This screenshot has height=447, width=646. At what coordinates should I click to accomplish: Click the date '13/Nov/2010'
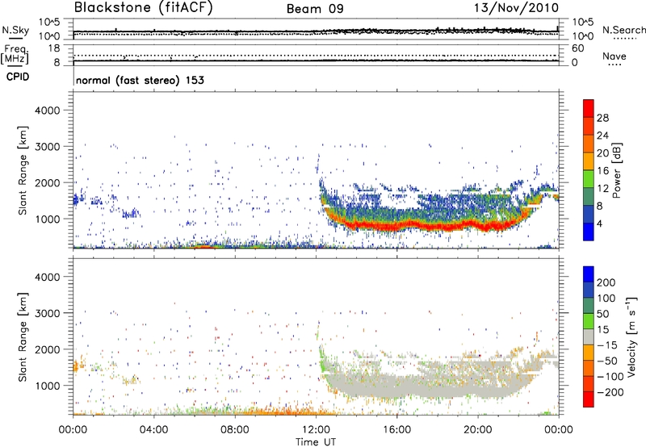(x=516, y=8)
